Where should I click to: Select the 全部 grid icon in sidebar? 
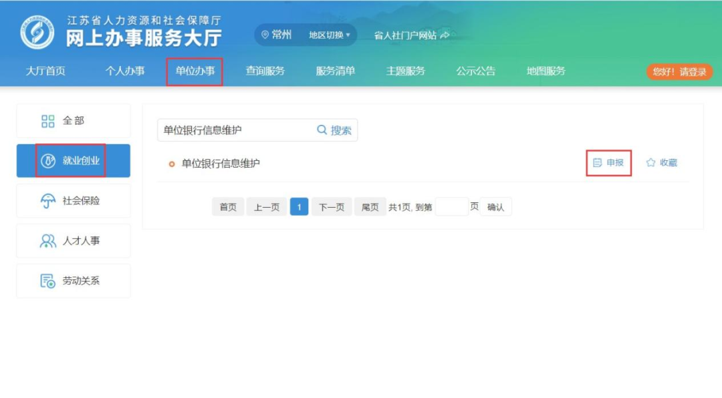coord(47,121)
